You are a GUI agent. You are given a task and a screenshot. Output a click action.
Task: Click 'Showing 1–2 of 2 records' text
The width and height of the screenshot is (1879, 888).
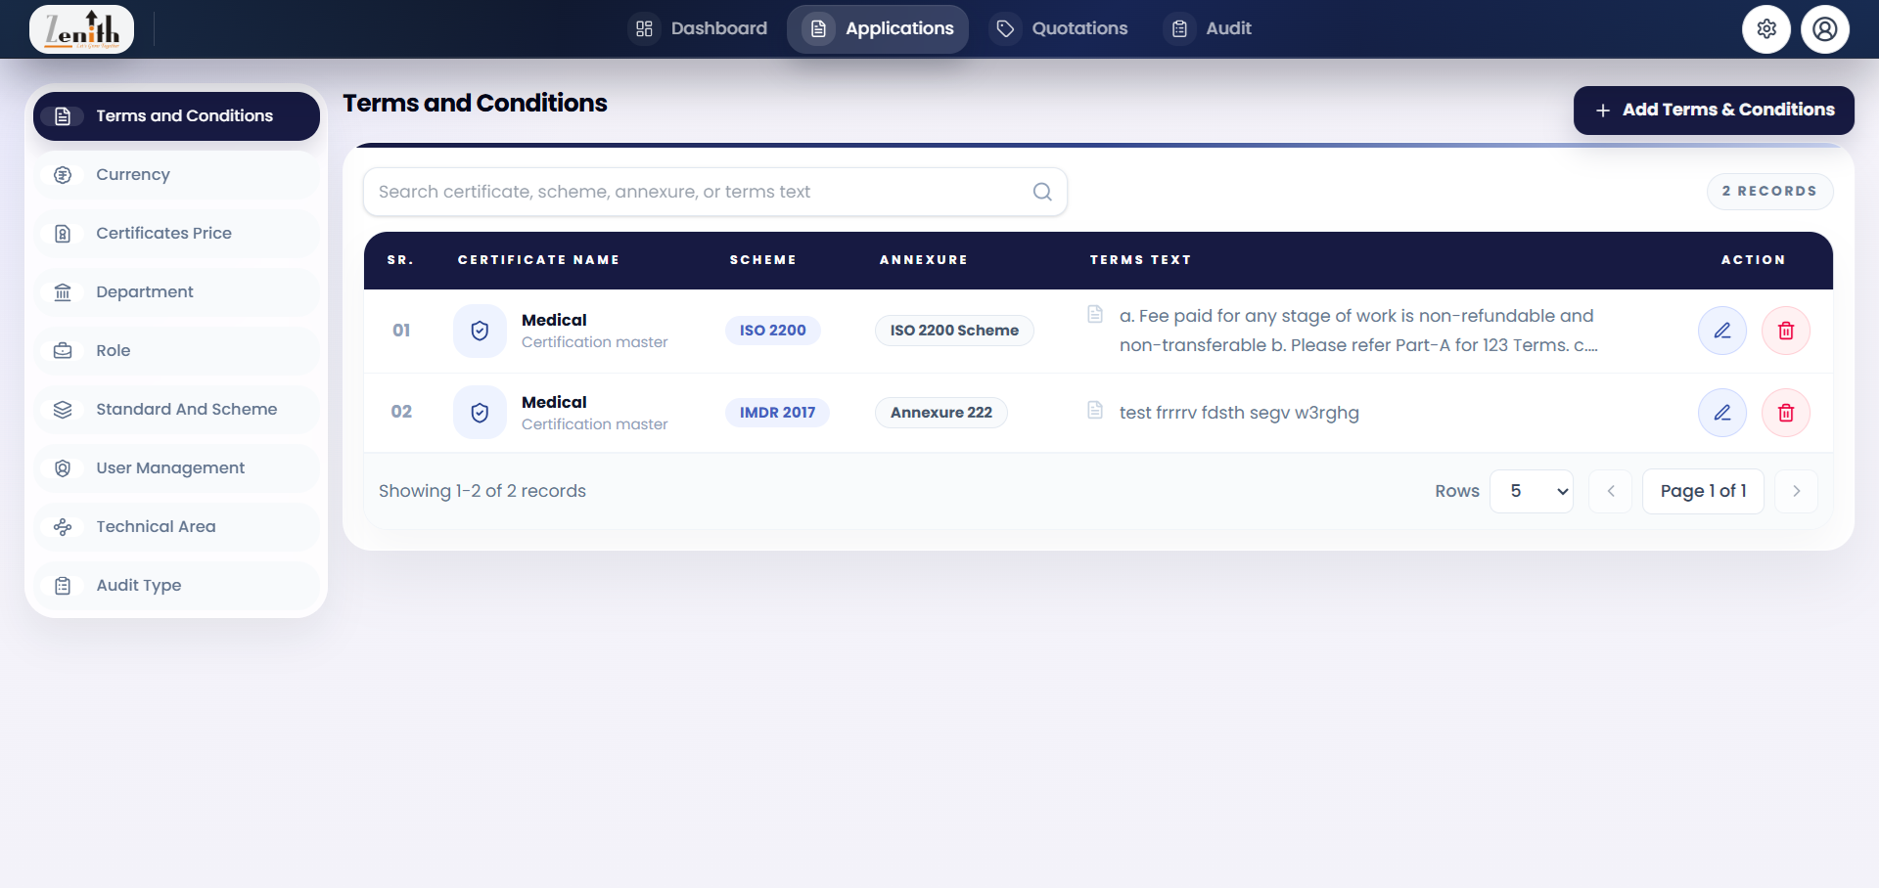pos(482,491)
